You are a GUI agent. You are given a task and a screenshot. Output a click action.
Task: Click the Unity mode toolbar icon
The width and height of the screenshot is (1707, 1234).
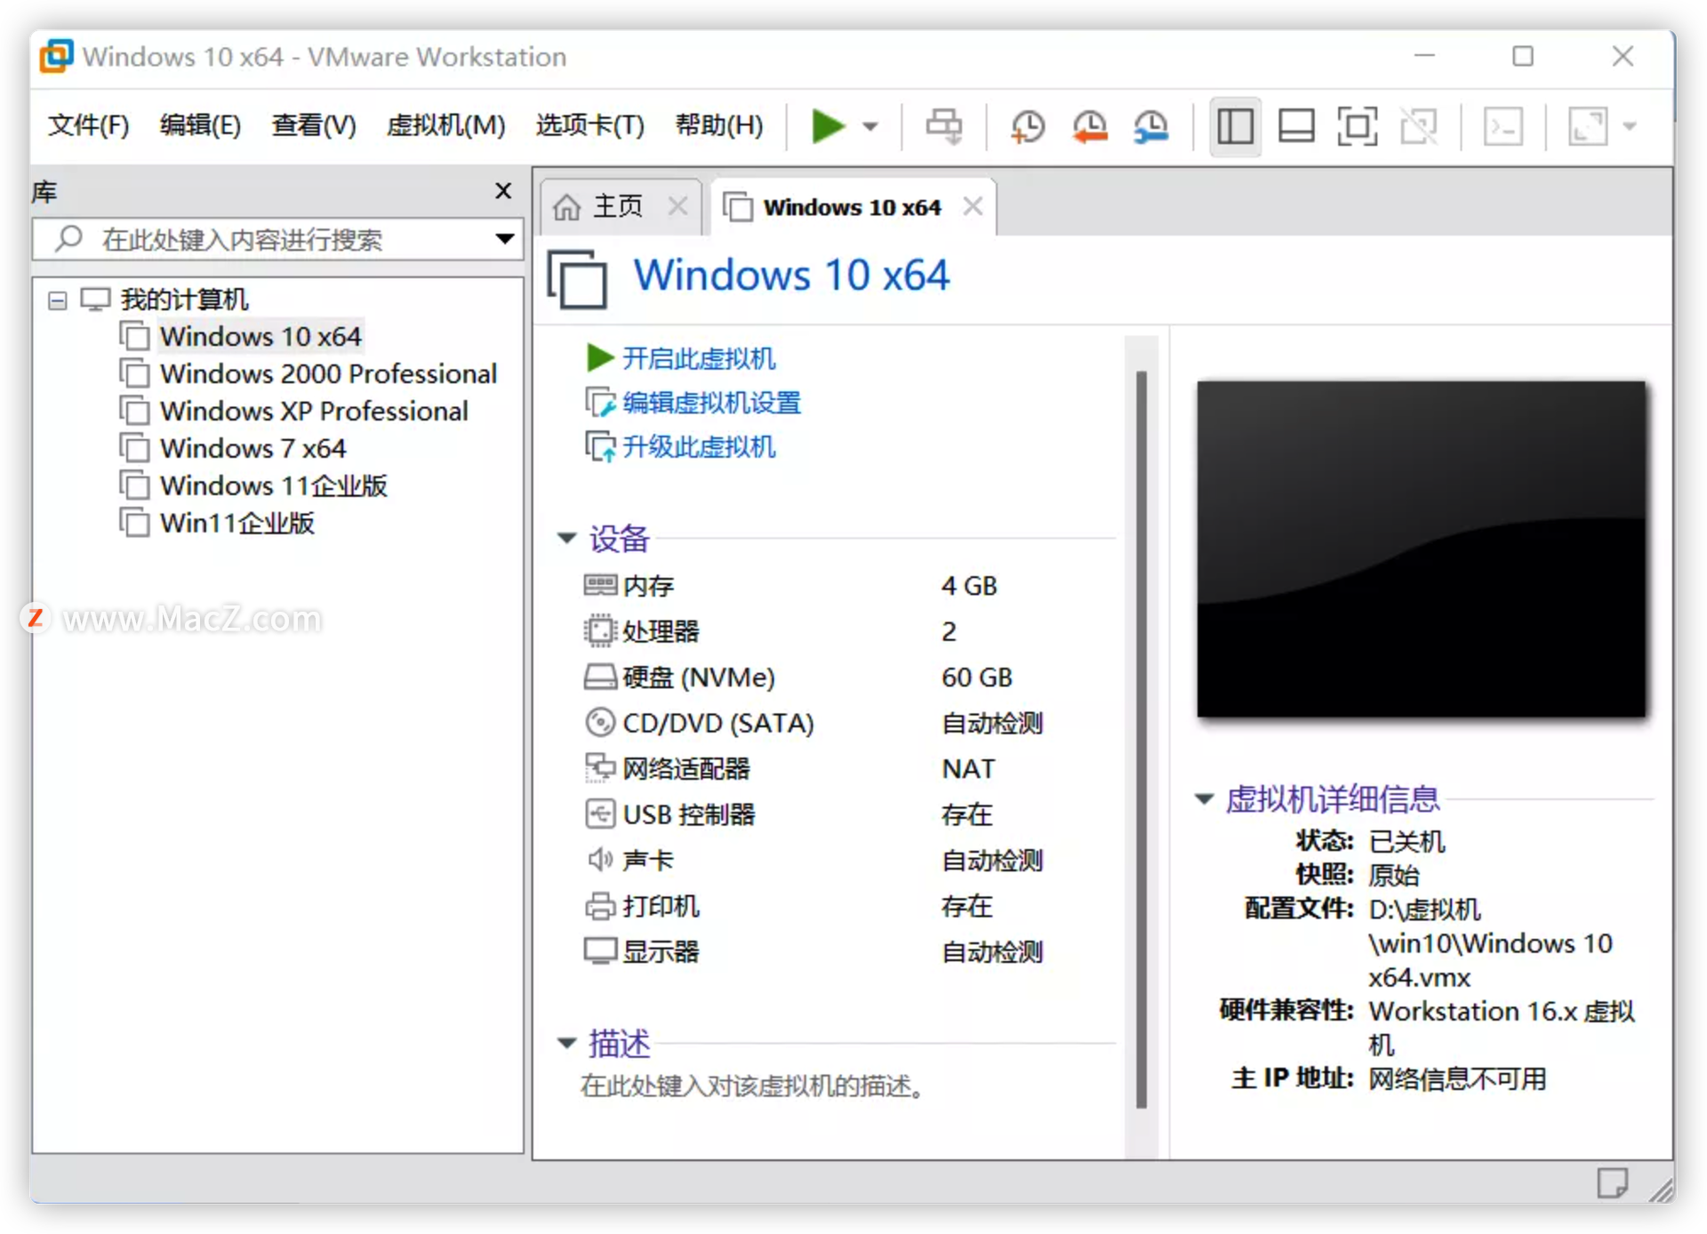[x=1419, y=126]
